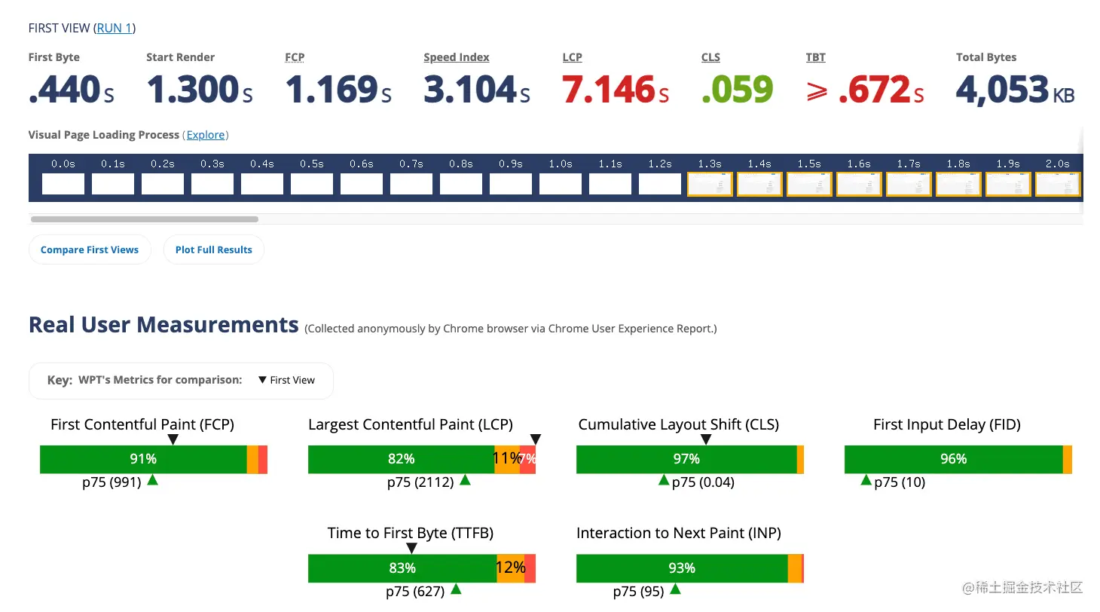The width and height of the screenshot is (1100, 612).
Task: Click the CLS metric heading
Action: pyautogui.click(x=710, y=57)
